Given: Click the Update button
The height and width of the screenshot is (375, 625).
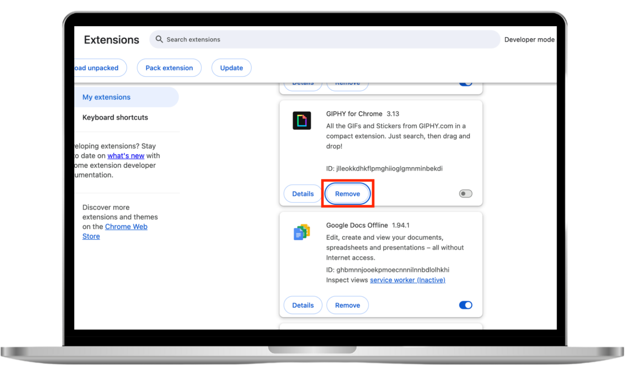Looking at the screenshot, I should tap(231, 68).
